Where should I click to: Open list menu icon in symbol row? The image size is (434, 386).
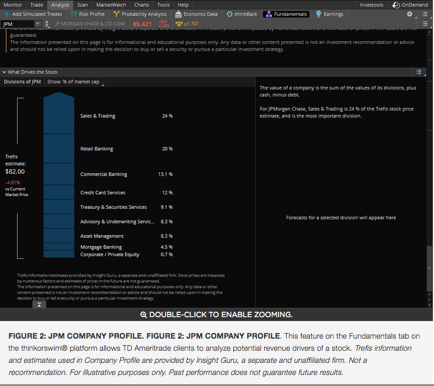click(425, 24)
